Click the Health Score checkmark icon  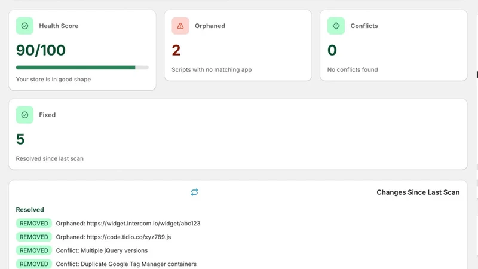24,26
